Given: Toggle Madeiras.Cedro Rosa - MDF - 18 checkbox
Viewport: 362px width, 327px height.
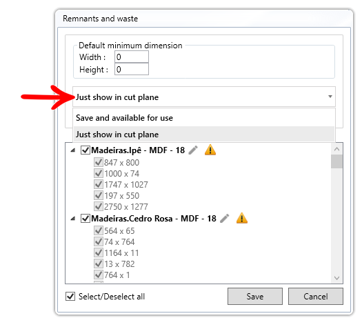Looking at the screenshot, I should click(x=86, y=218).
